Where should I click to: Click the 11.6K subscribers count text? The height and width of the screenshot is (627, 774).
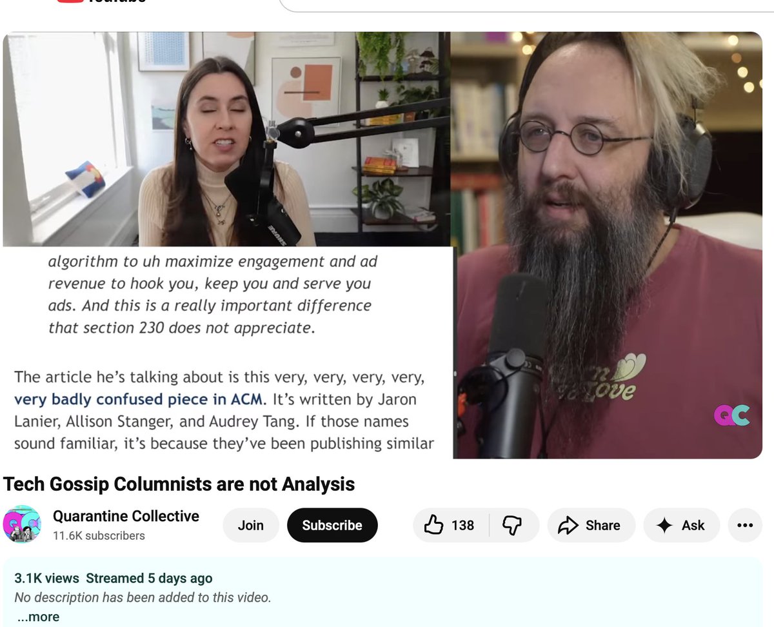[99, 535]
